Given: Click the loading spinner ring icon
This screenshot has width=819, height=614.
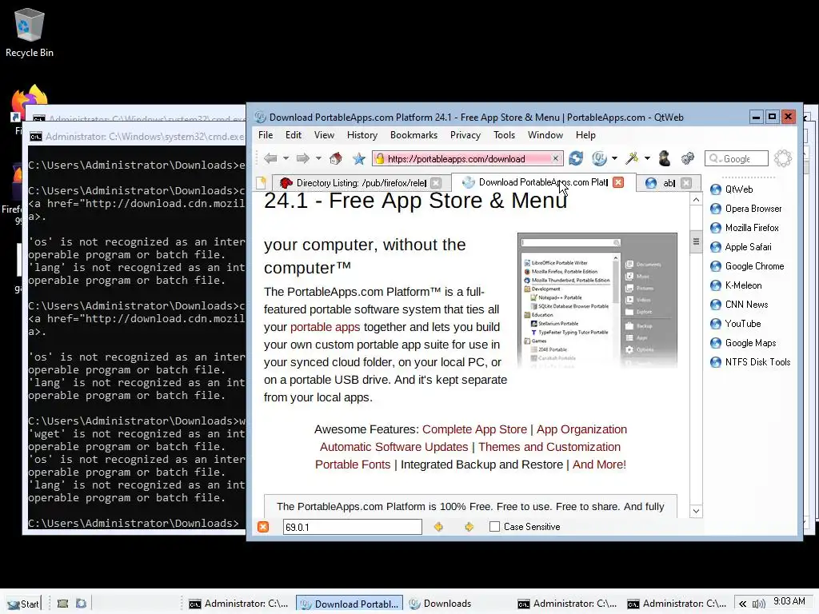Looking at the screenshot, I should [783, 158].
